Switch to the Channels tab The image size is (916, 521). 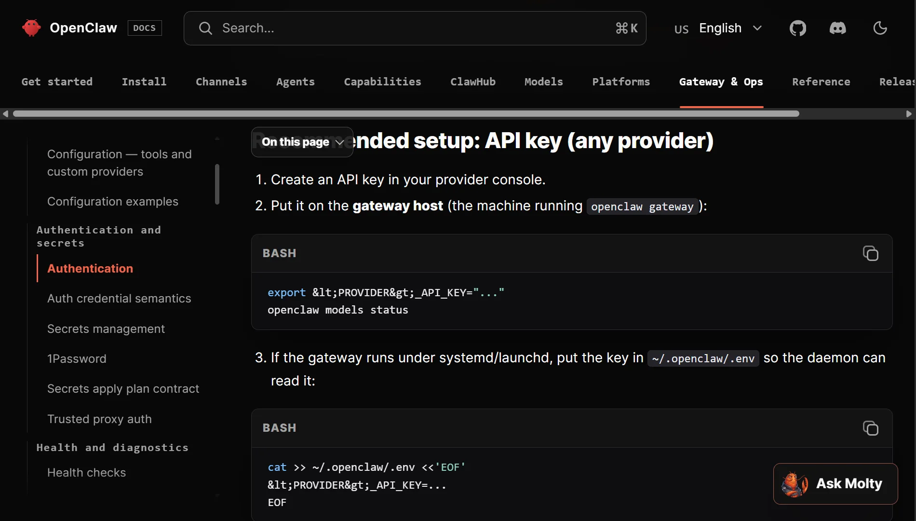click(x=221, y=82)
